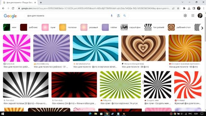Open 'Фон лучи - фото и картинки: 74 штук' link
The image size is (206, 116).
click(x=119, y=103)
